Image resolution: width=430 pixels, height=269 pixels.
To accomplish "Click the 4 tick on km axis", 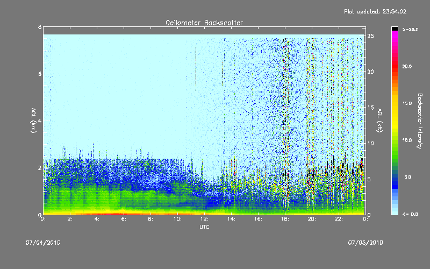I will click(40, 121).
